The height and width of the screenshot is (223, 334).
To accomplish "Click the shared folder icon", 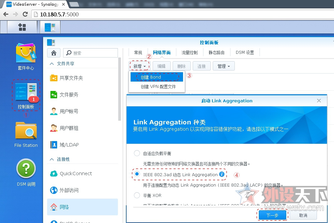I will coord(54,78).
